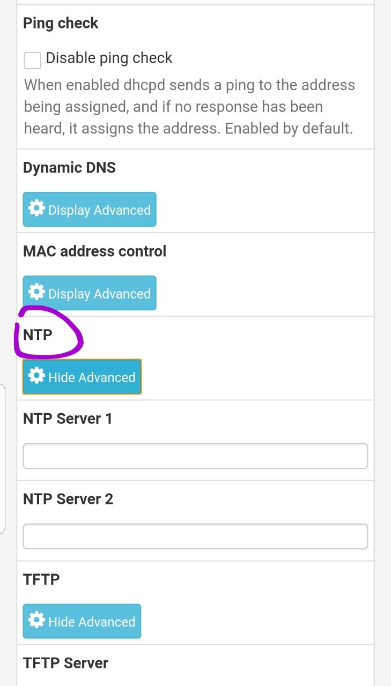Focus the NTP Server 1 input field
Image resolution: width=391 pixels, height=686 pixels.
[x=195, y=456]
